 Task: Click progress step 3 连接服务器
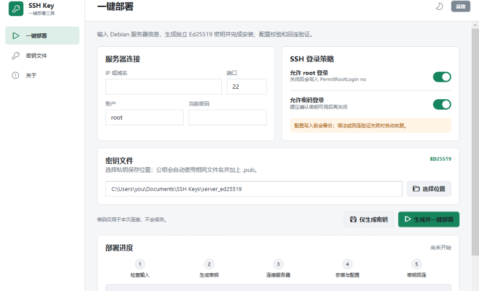[279, 269]
